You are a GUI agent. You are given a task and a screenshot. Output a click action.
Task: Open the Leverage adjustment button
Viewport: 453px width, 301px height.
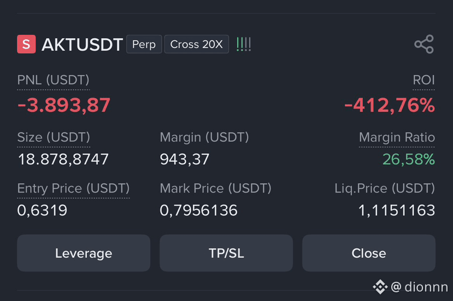84,253
